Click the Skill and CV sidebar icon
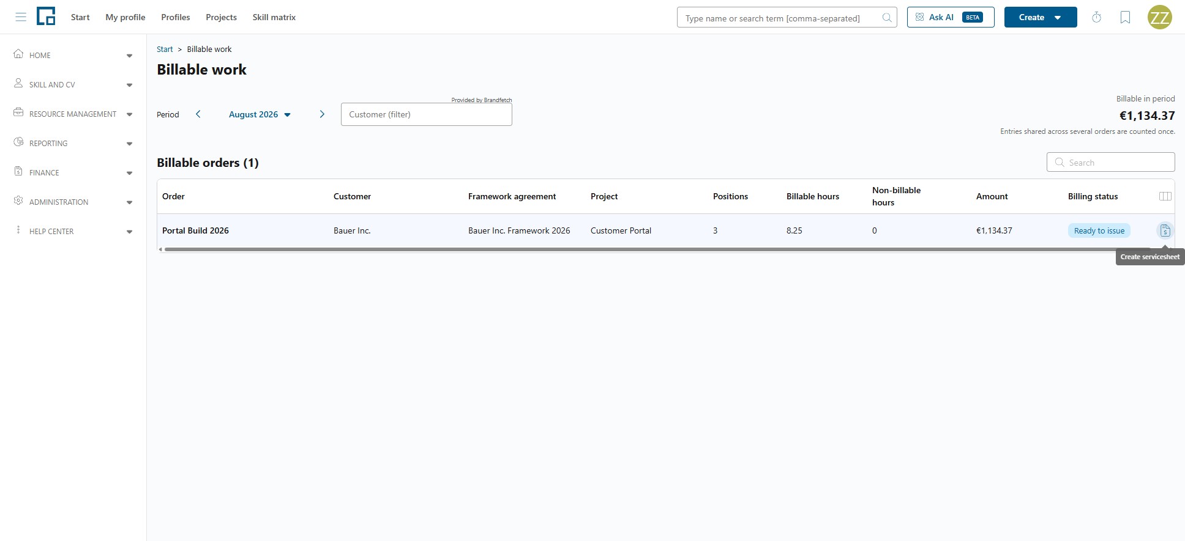The height and width of the screenshot is (541, 1185). pos(18,83)
